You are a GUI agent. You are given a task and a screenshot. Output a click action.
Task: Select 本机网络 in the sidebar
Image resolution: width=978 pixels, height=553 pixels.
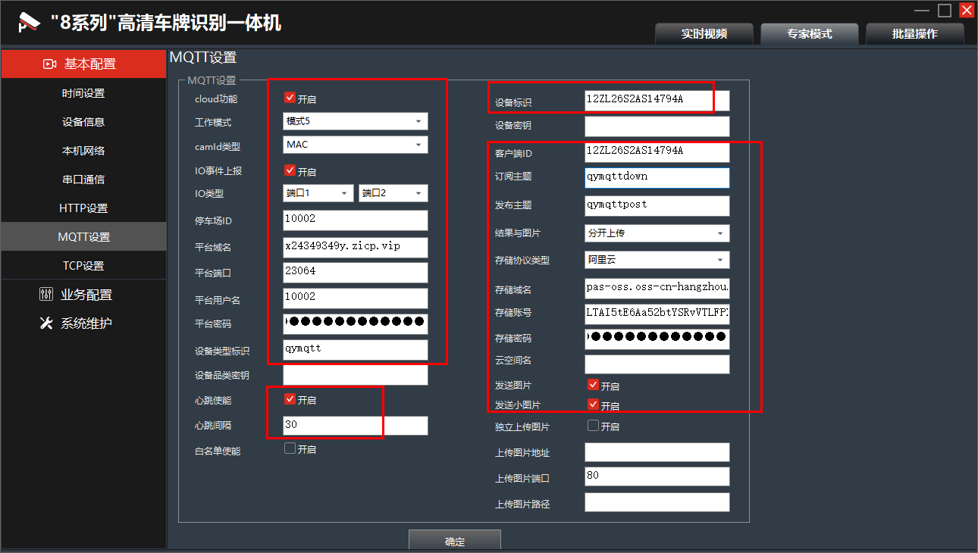pos(83,151)
